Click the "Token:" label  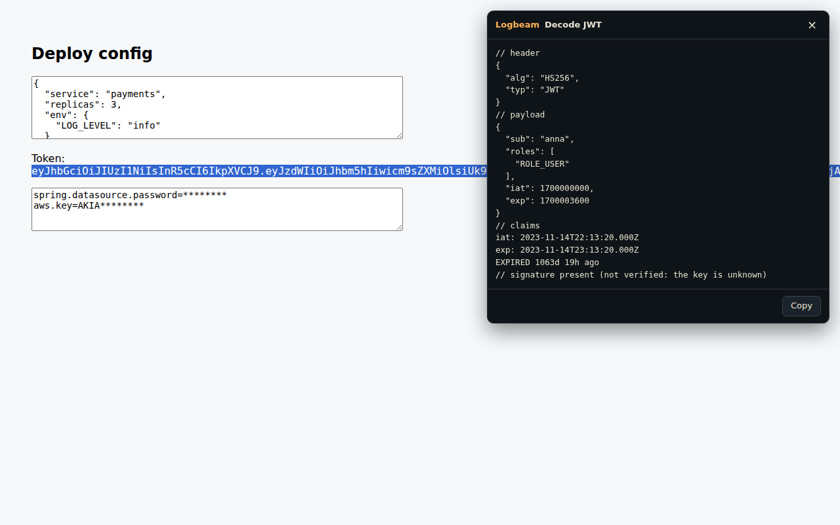[x=48, y=158]
